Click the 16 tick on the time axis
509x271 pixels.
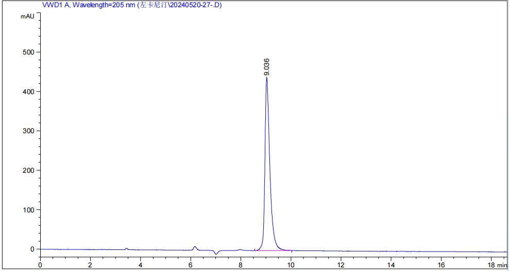pos(440,264)
